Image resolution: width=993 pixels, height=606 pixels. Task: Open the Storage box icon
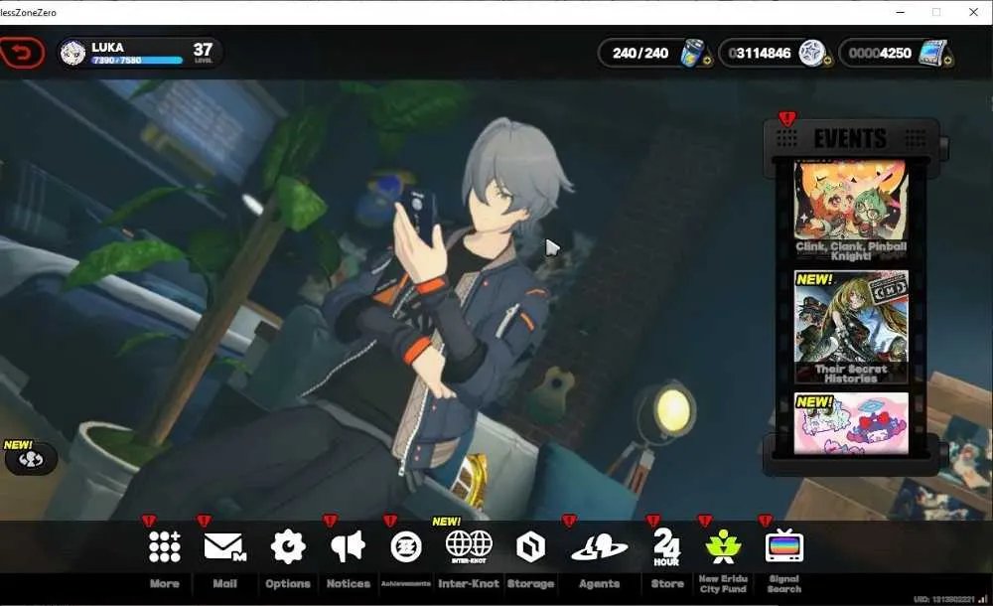click(x=530, y=546)
